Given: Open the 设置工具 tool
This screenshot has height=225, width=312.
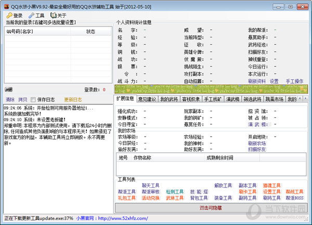Looking at the screenshot, I should point(271,192).
